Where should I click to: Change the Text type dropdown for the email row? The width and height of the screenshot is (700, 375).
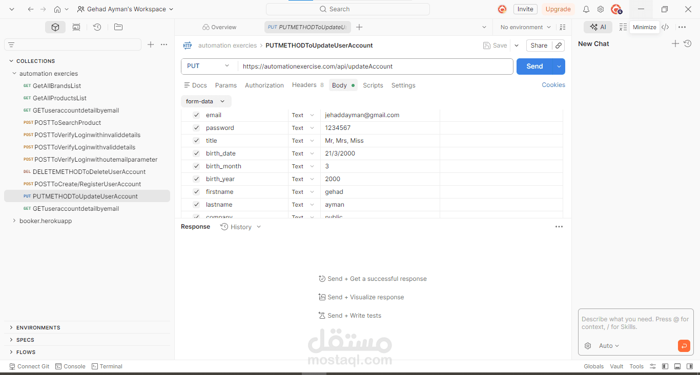tap(303, 115)
